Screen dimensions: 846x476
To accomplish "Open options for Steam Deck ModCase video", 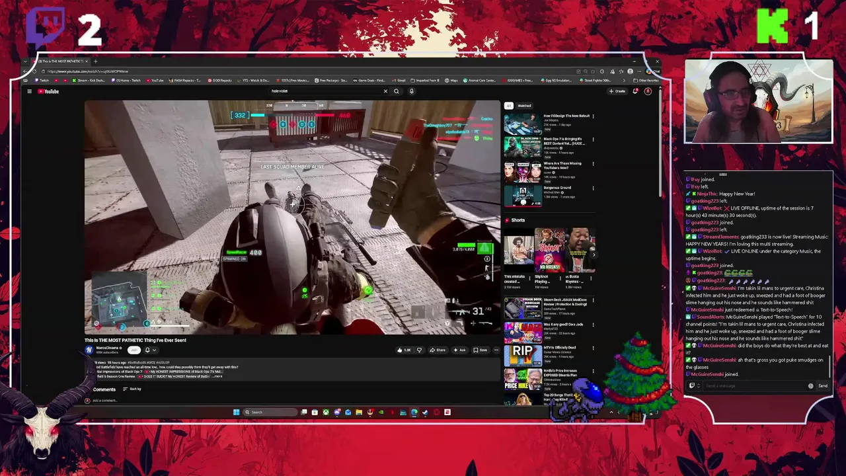I will point(594,300).
